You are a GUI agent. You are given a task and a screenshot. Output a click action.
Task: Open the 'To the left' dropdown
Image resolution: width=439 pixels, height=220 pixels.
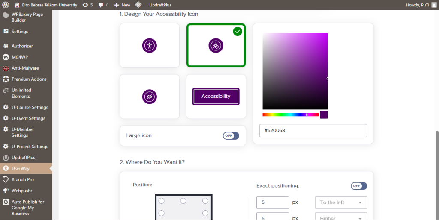(x=341, y=202)
